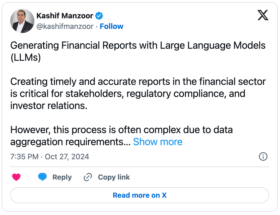This screenshot has width=280, height=215.
Task: Expand tweet with Show more
Action: (158, 142)
